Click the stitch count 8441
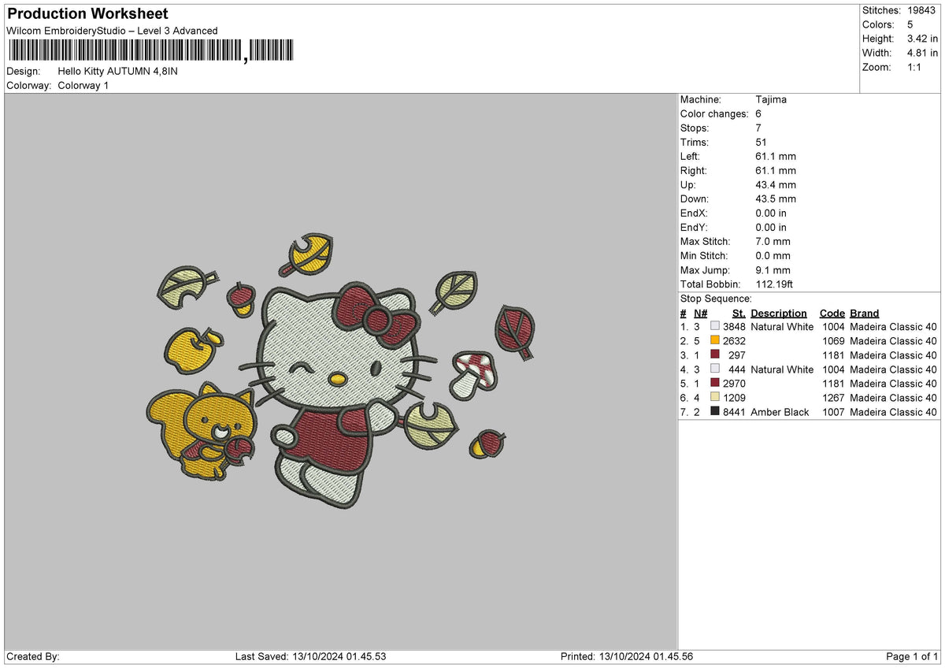Screen dimensions: 945x668 pyautogui.click(x=734, y=412)
